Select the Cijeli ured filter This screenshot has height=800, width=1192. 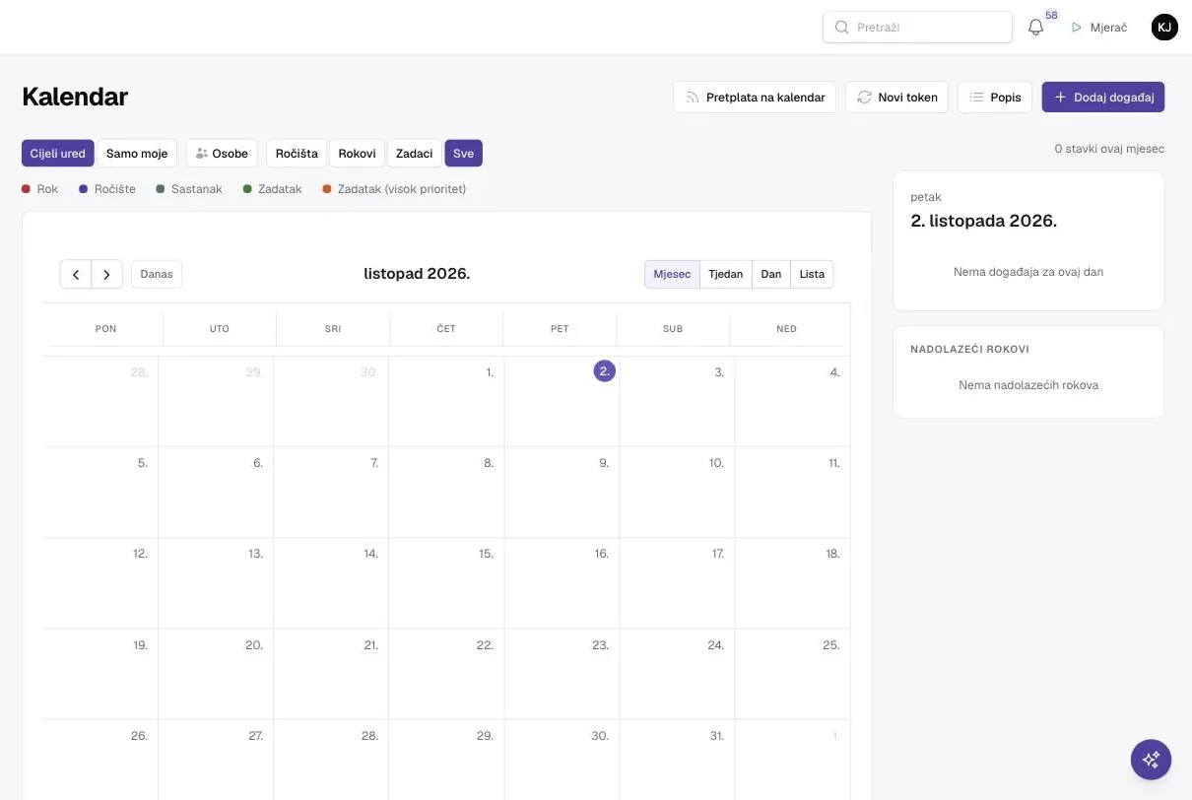tap(58, 153)
